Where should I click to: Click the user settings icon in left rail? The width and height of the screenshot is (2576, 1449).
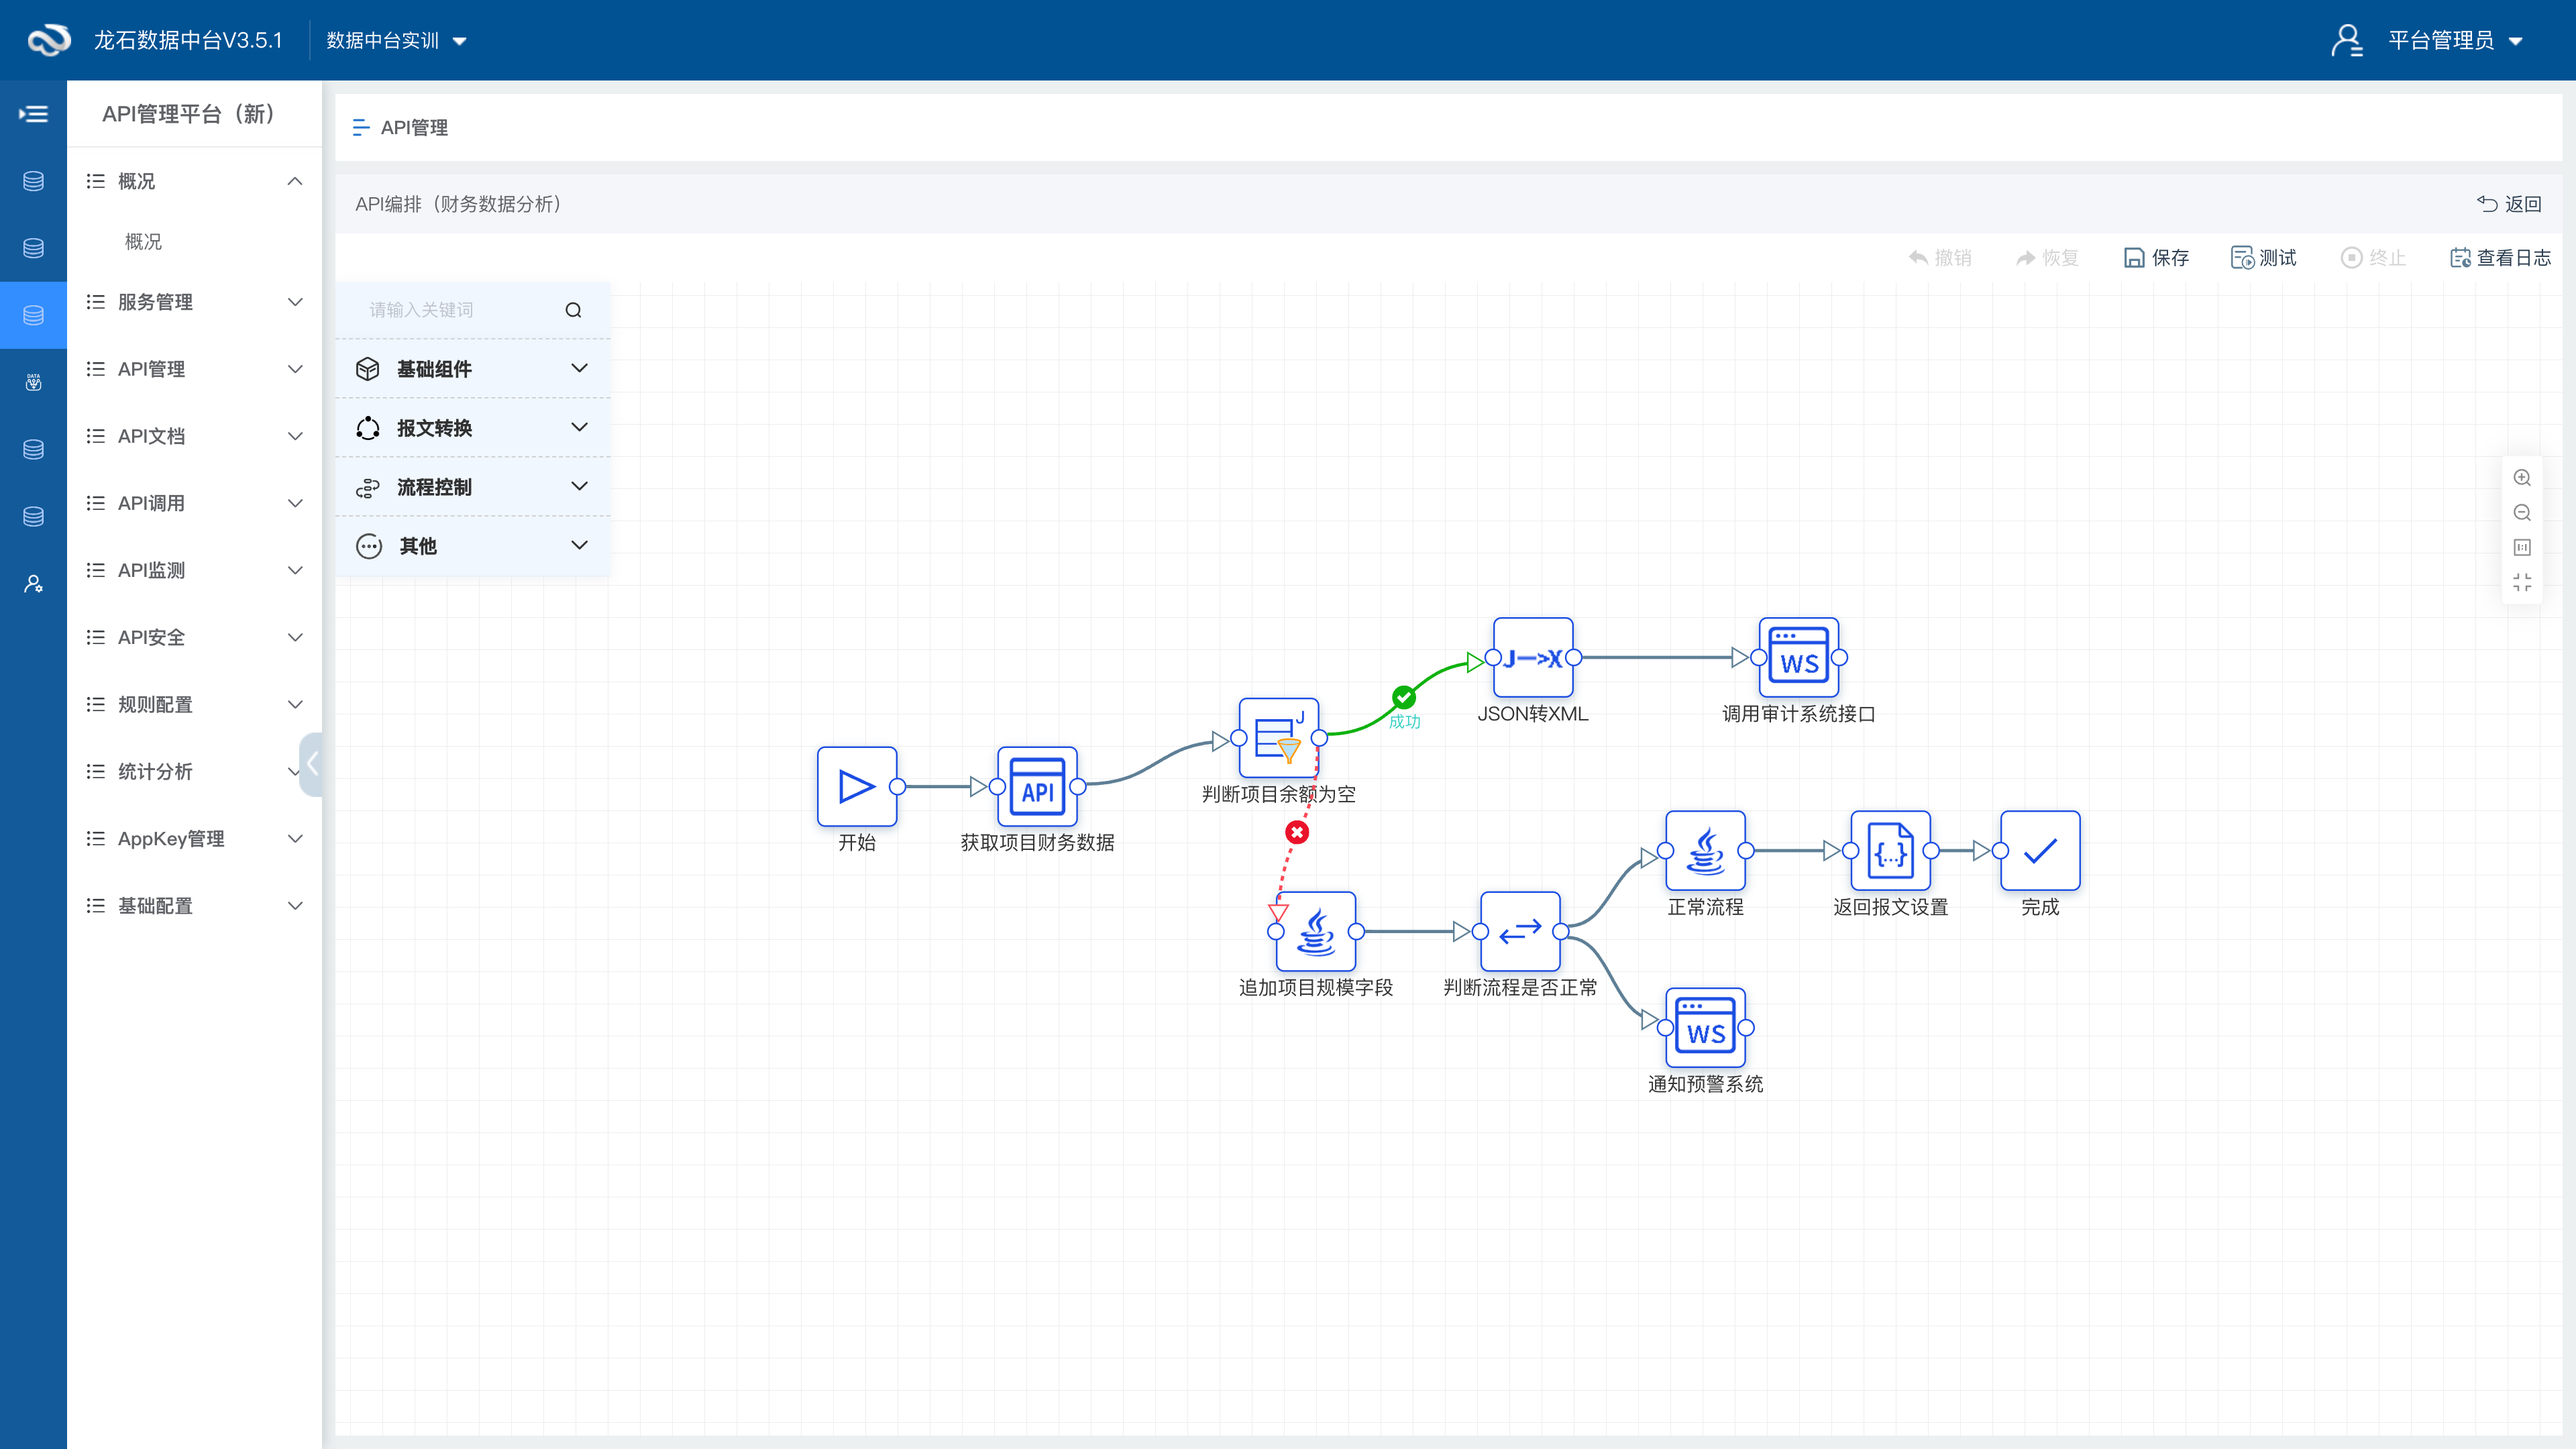(33, 584)
